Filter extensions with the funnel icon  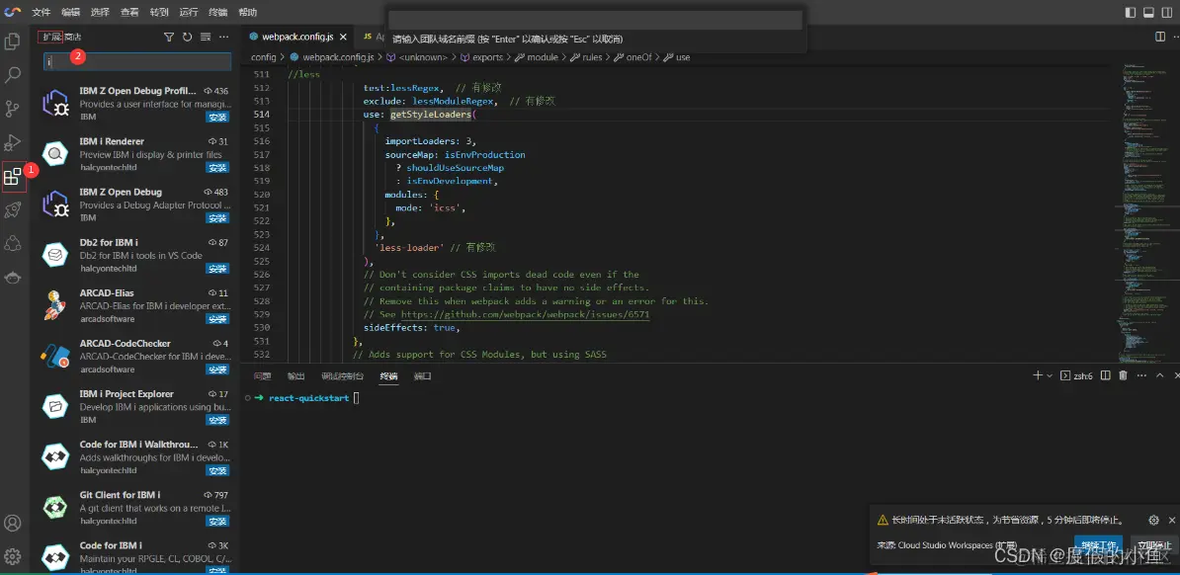(x=169, y=37)
